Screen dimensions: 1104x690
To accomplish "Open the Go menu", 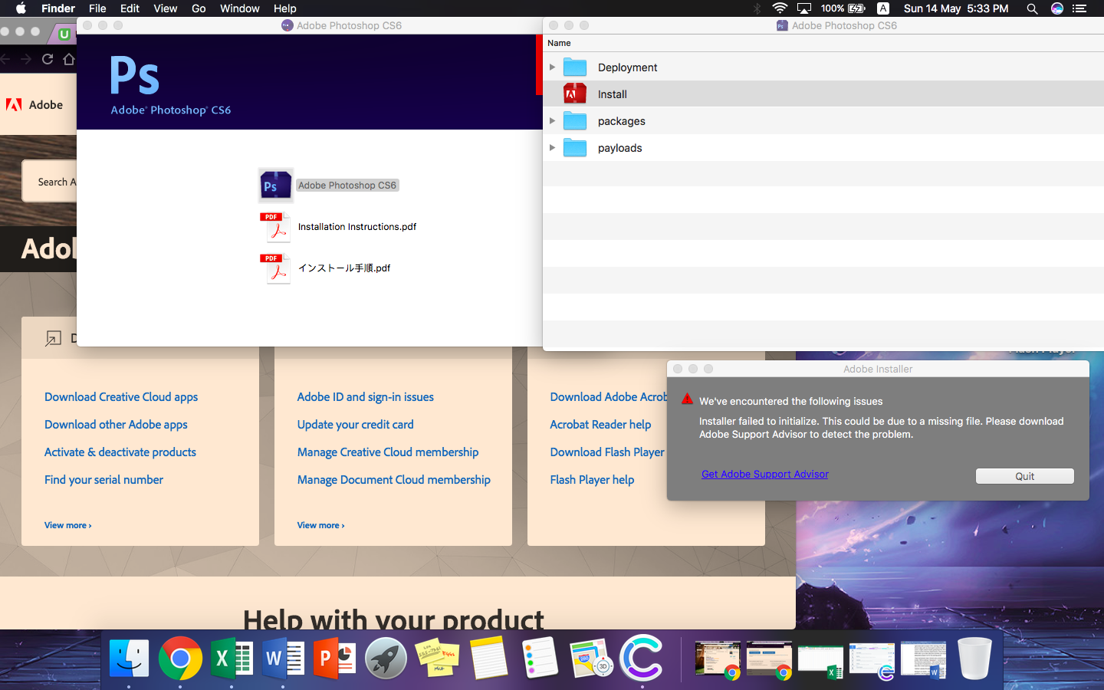I will [199, 8].
